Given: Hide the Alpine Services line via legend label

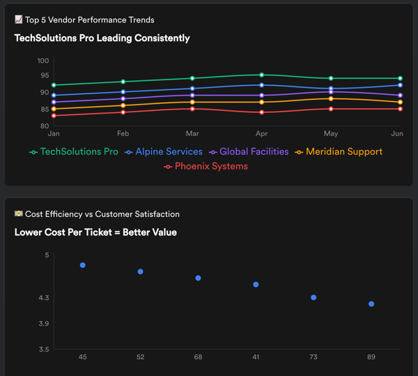Looking at the screenshot, I should (x=169, y=151).
